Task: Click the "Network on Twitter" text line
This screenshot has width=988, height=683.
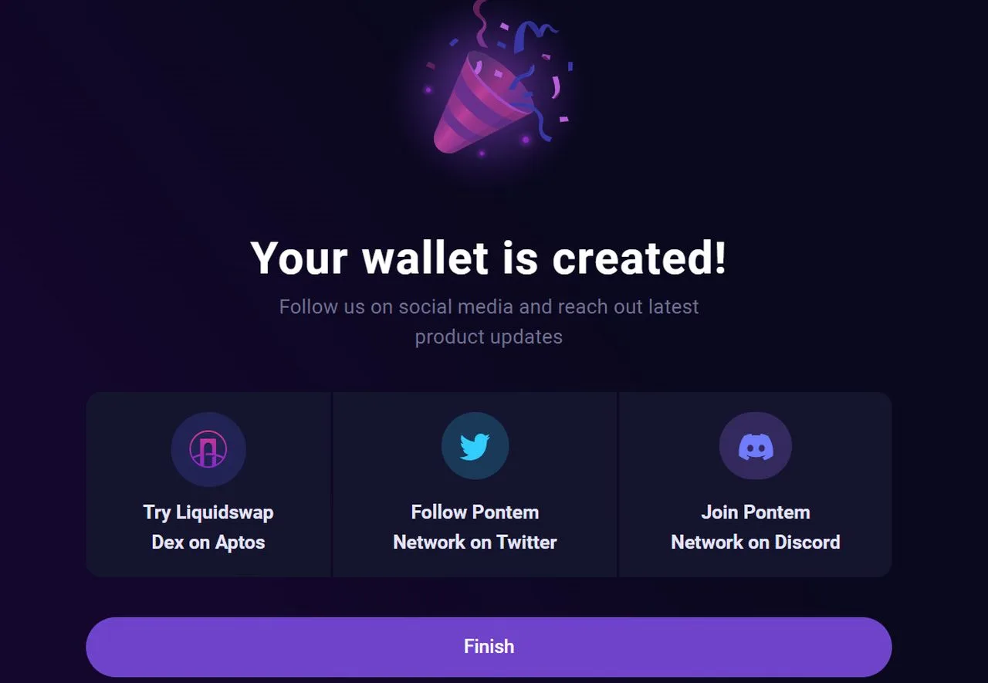Action: tap(475, 543)
